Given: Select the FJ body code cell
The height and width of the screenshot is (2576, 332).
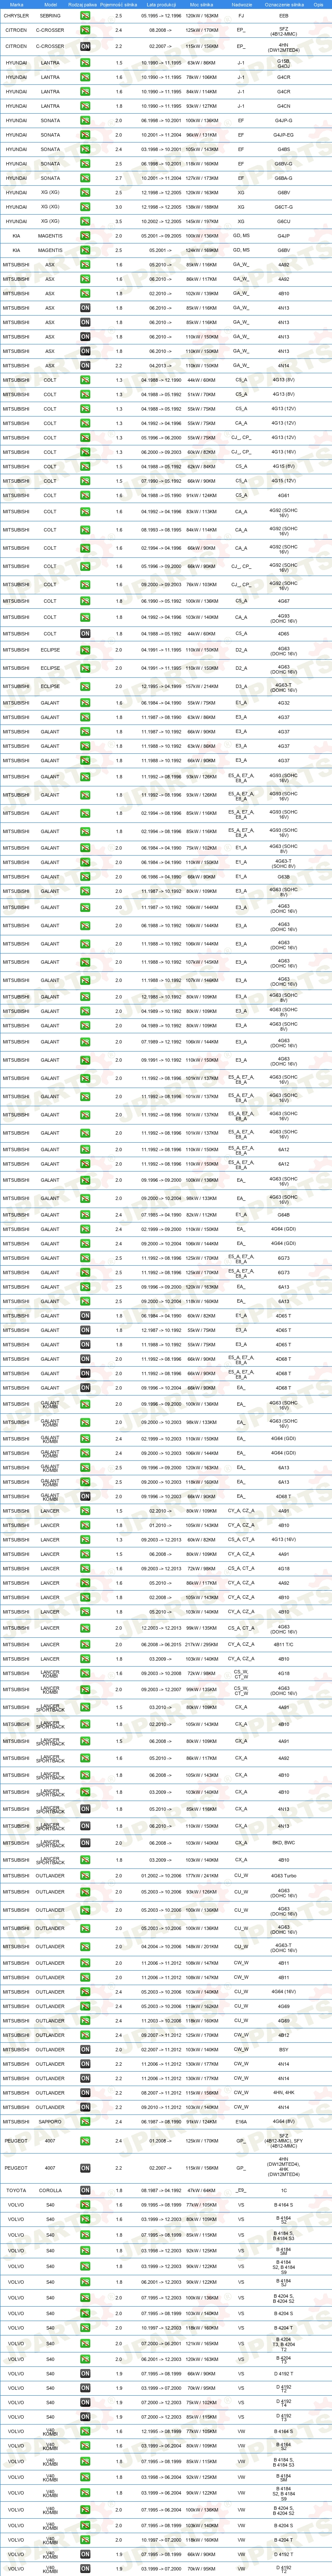Looking at the screenshot, I should pyautogui.click(x=241, y=16).
